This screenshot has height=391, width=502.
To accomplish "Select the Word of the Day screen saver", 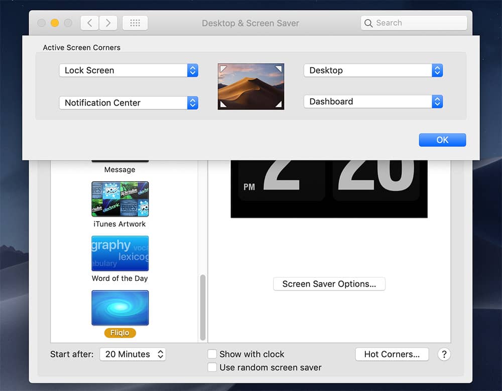I will (x=119, y=253).
